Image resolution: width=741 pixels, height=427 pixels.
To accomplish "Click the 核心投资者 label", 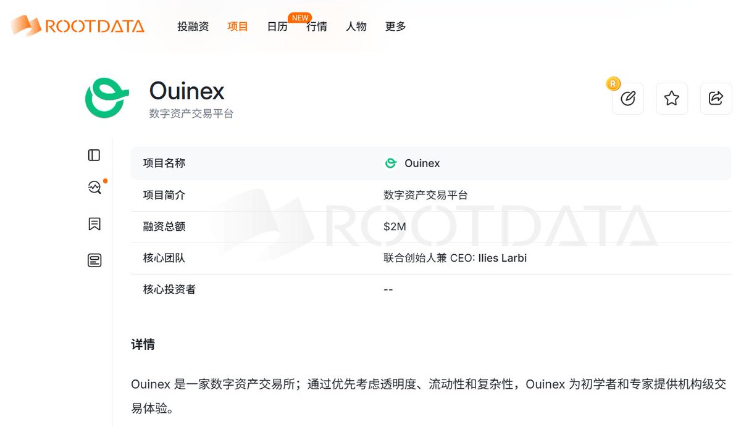I will coord(169,289).
